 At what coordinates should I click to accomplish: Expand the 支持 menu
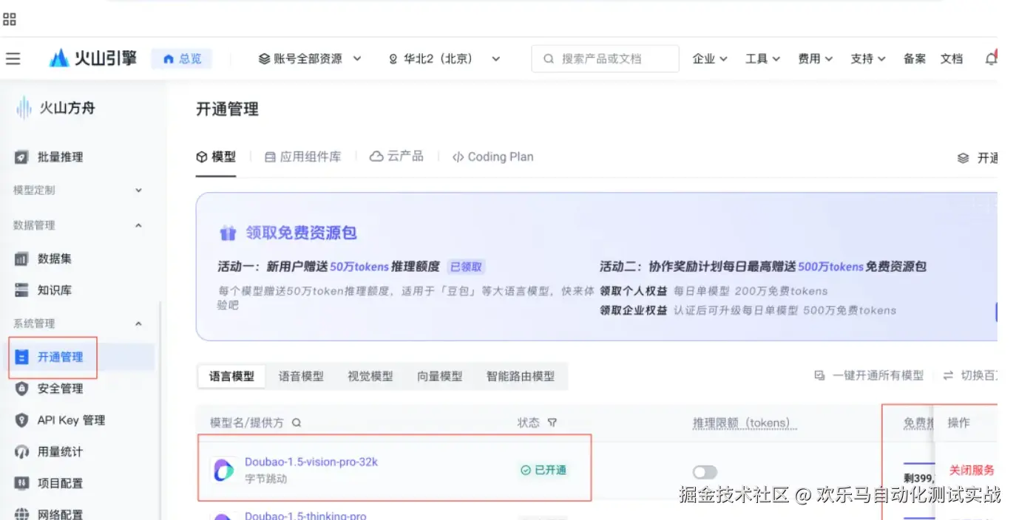(x=867, y=58)
